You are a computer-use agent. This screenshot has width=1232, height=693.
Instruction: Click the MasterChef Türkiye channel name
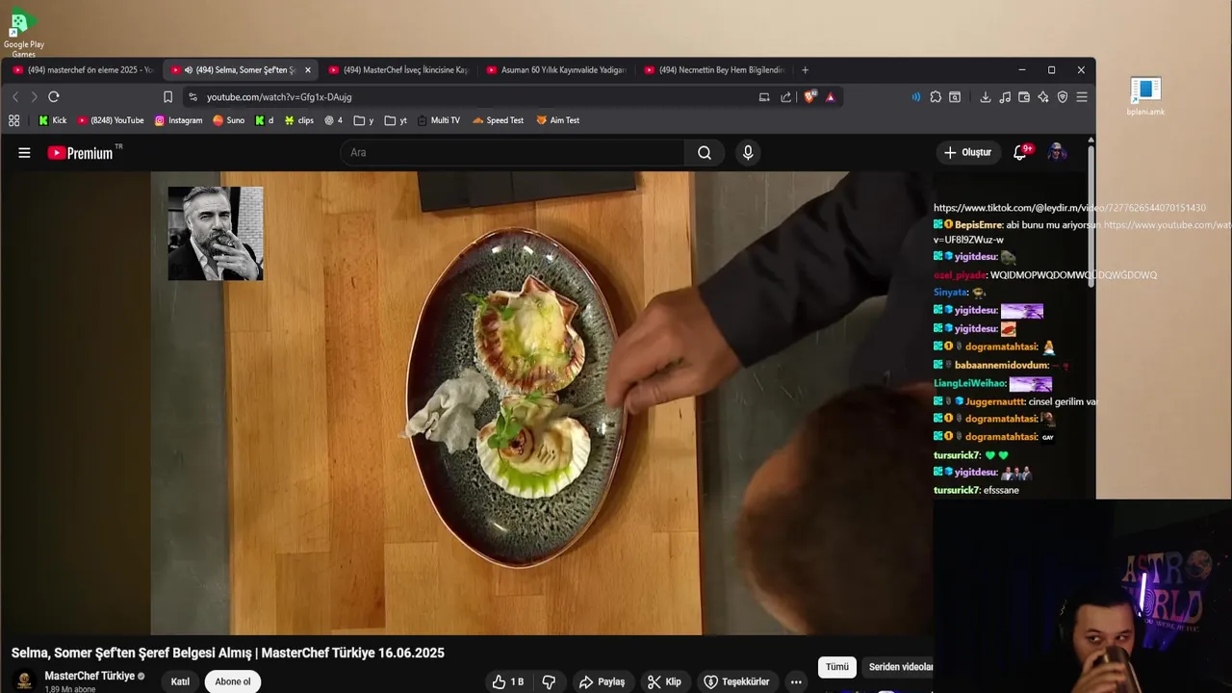90,676
